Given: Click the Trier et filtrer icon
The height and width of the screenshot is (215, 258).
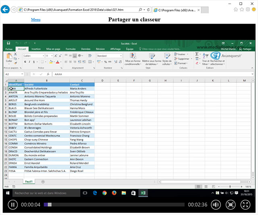Looking at the screenshot, I should click(x=205, y=59).
